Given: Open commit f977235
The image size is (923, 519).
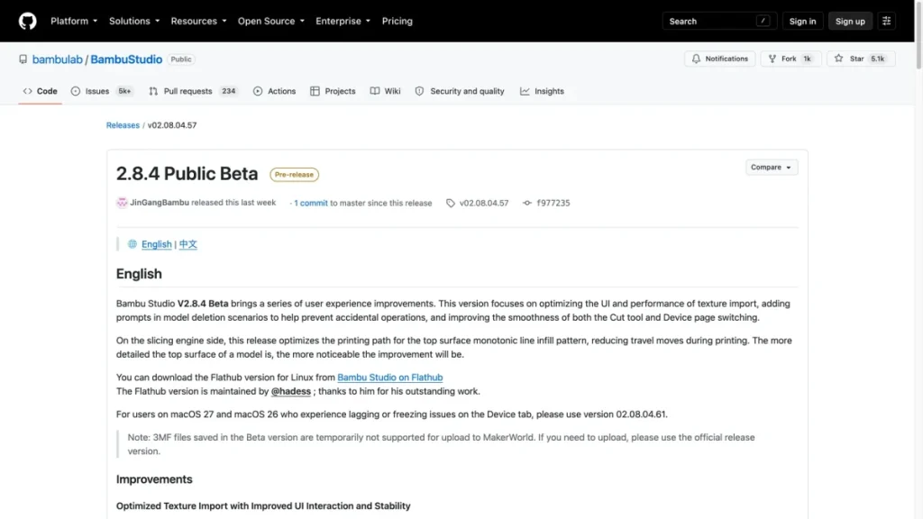Looking at the screenshot, I should (x=553, y=203).
